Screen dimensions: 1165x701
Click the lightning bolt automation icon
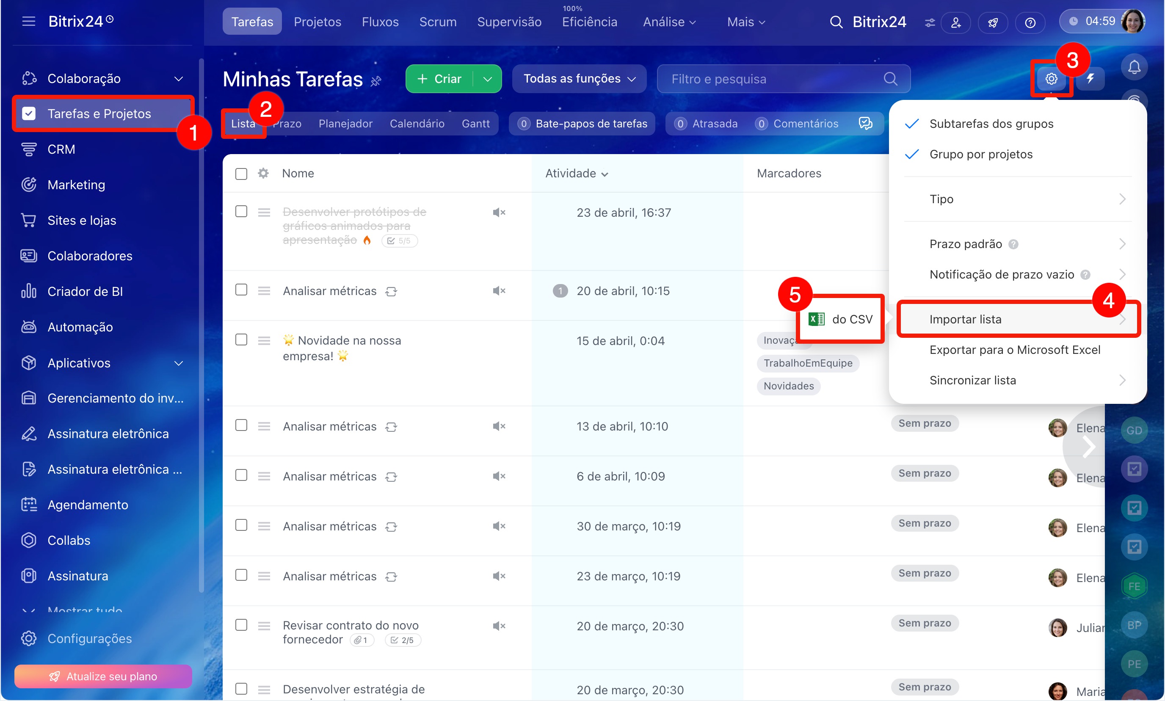(x=1090, y=78)
